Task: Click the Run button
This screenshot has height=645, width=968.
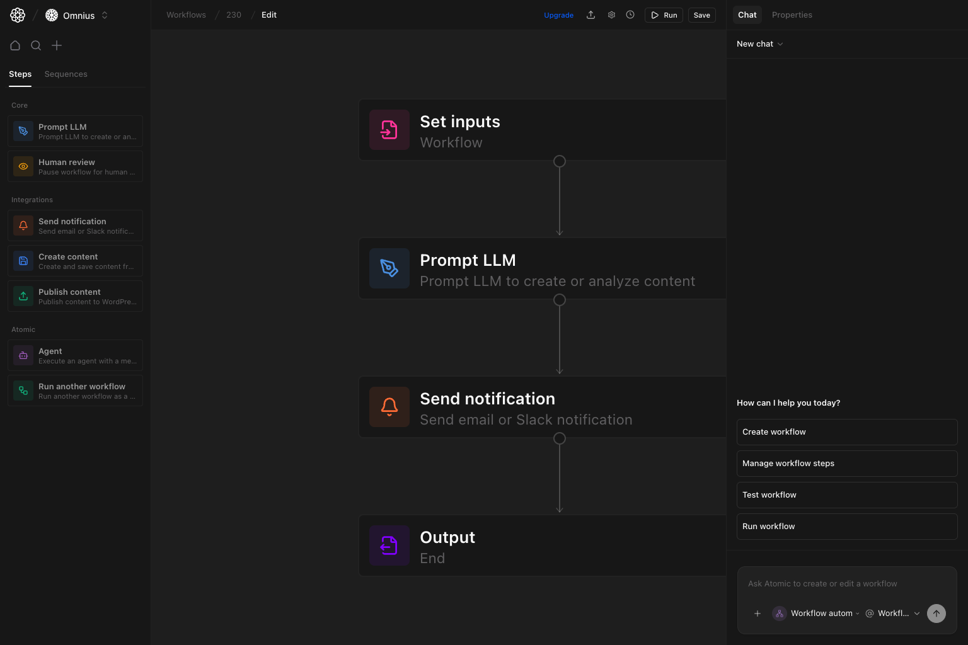Action: 664,14
